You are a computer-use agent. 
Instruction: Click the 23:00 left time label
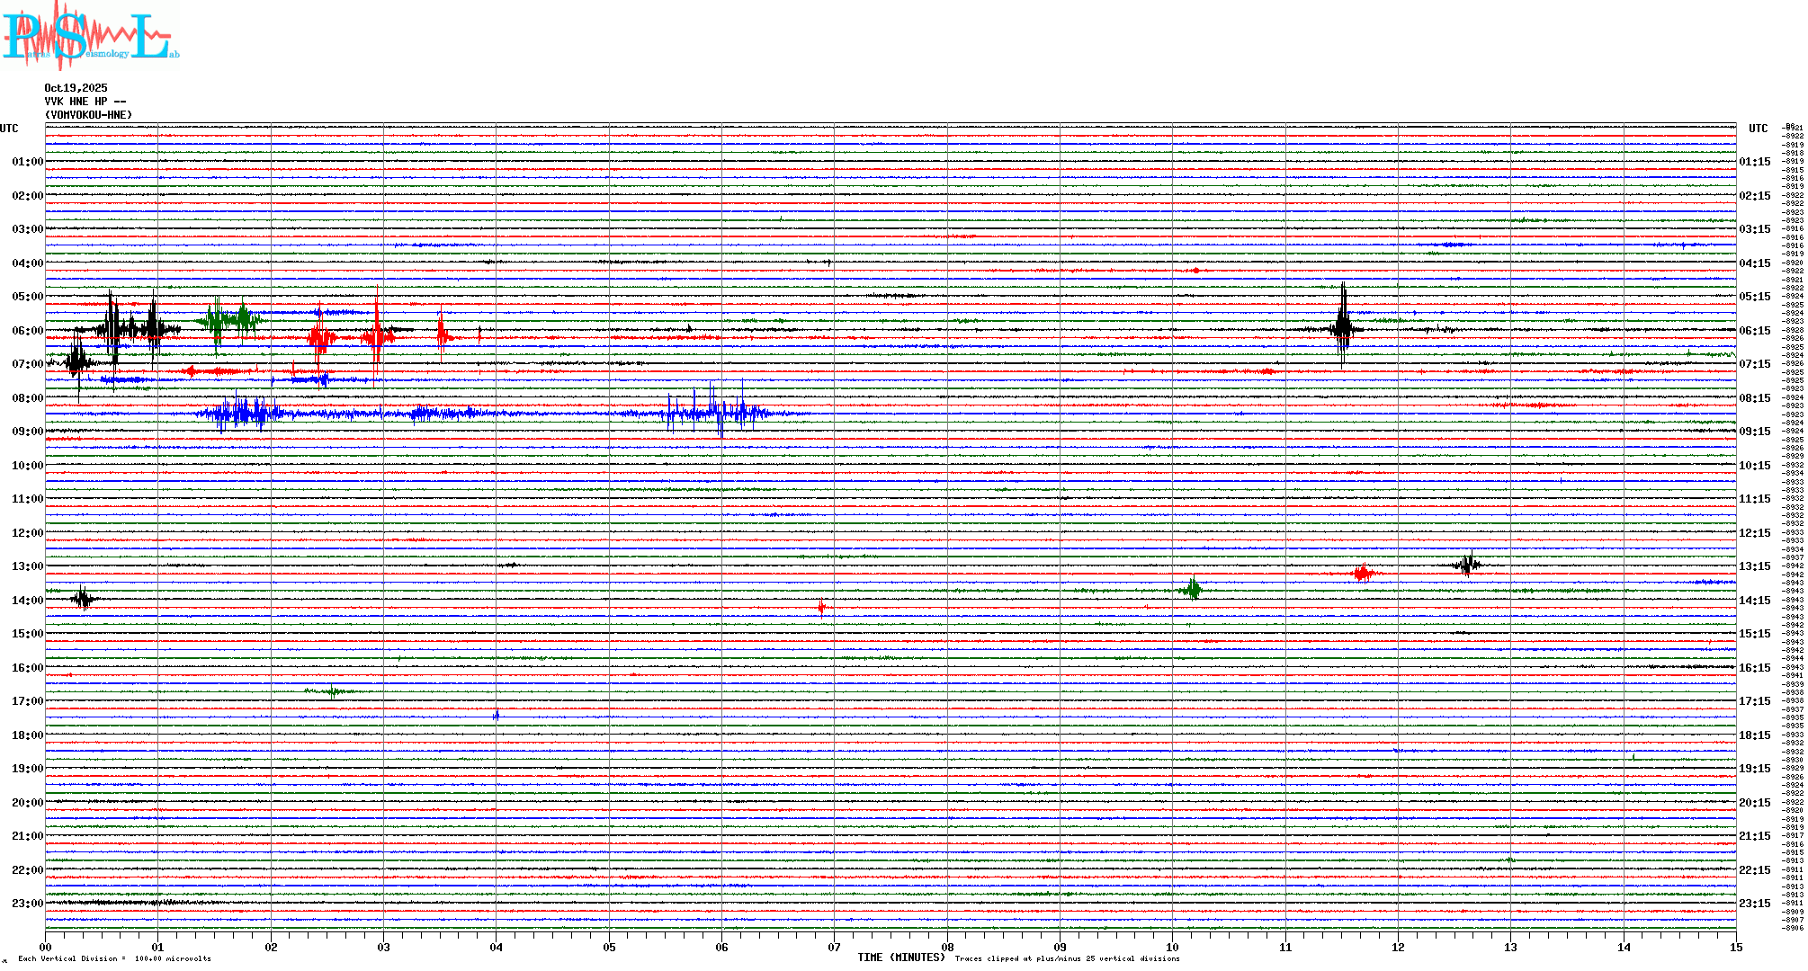pyautogui.click(x=27, y=904)
